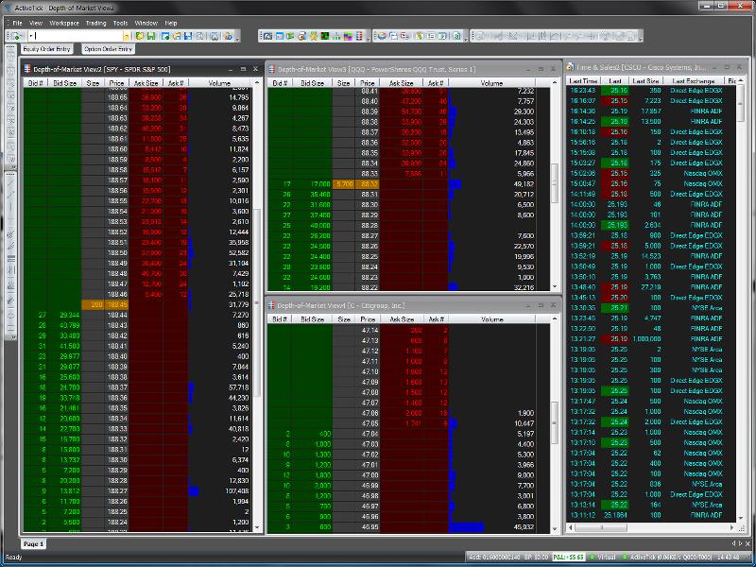Screen dimensions: 756x567
Task: Click the symbol input field
Action: (76, 36)
